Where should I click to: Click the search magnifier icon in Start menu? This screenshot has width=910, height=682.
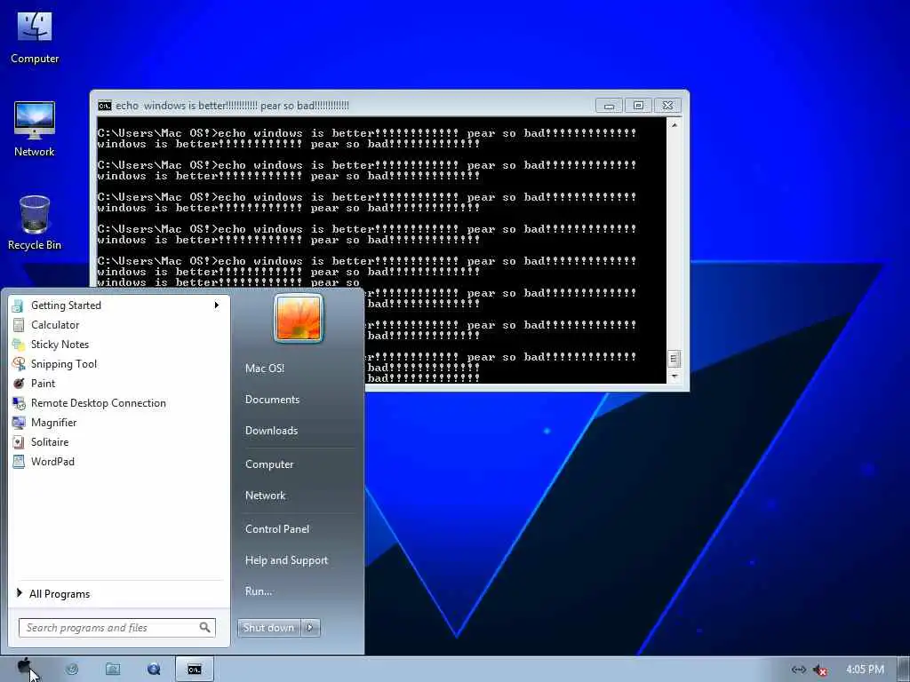coord(204,628)
